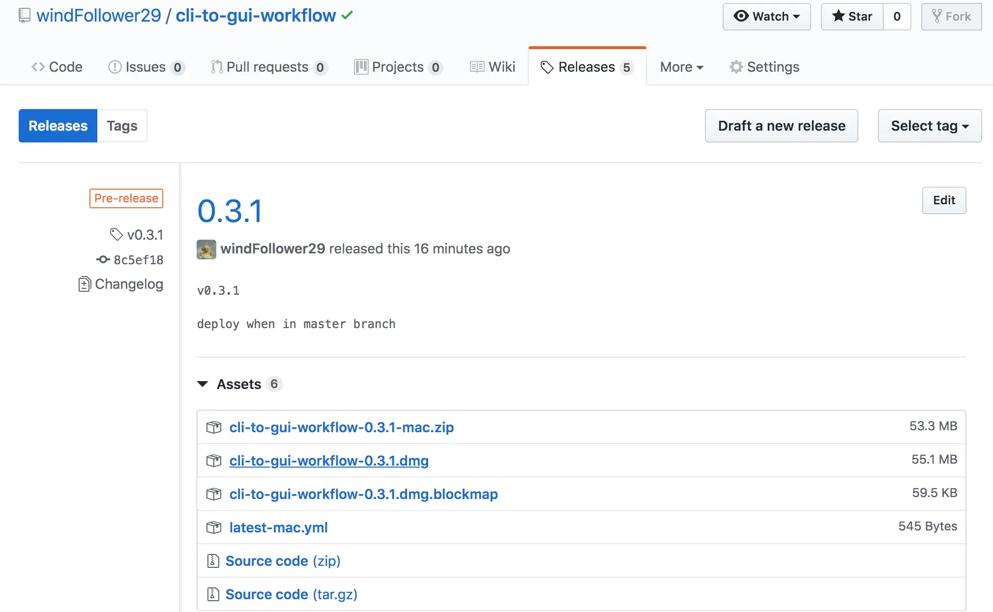Viewport: 993px width, 612px height.
Task: Collapse the Assets list
Action: coord(203,384)
